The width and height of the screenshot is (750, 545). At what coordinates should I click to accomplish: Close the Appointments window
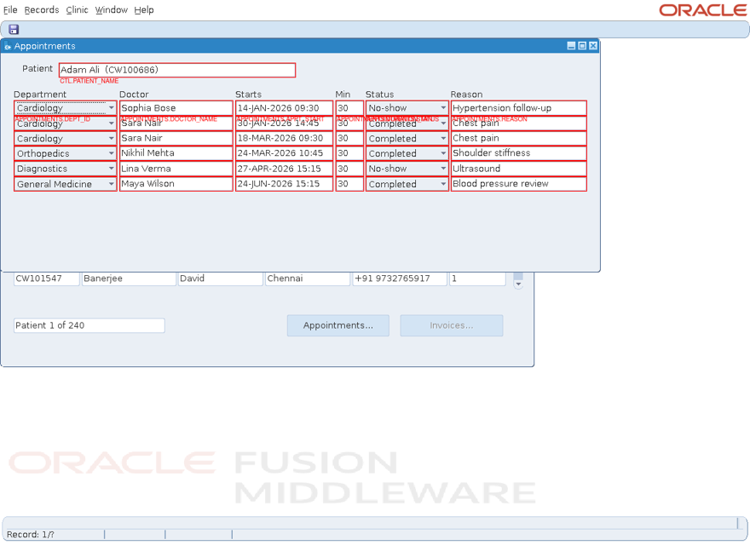pyautogui.click(x=593, y=46)
